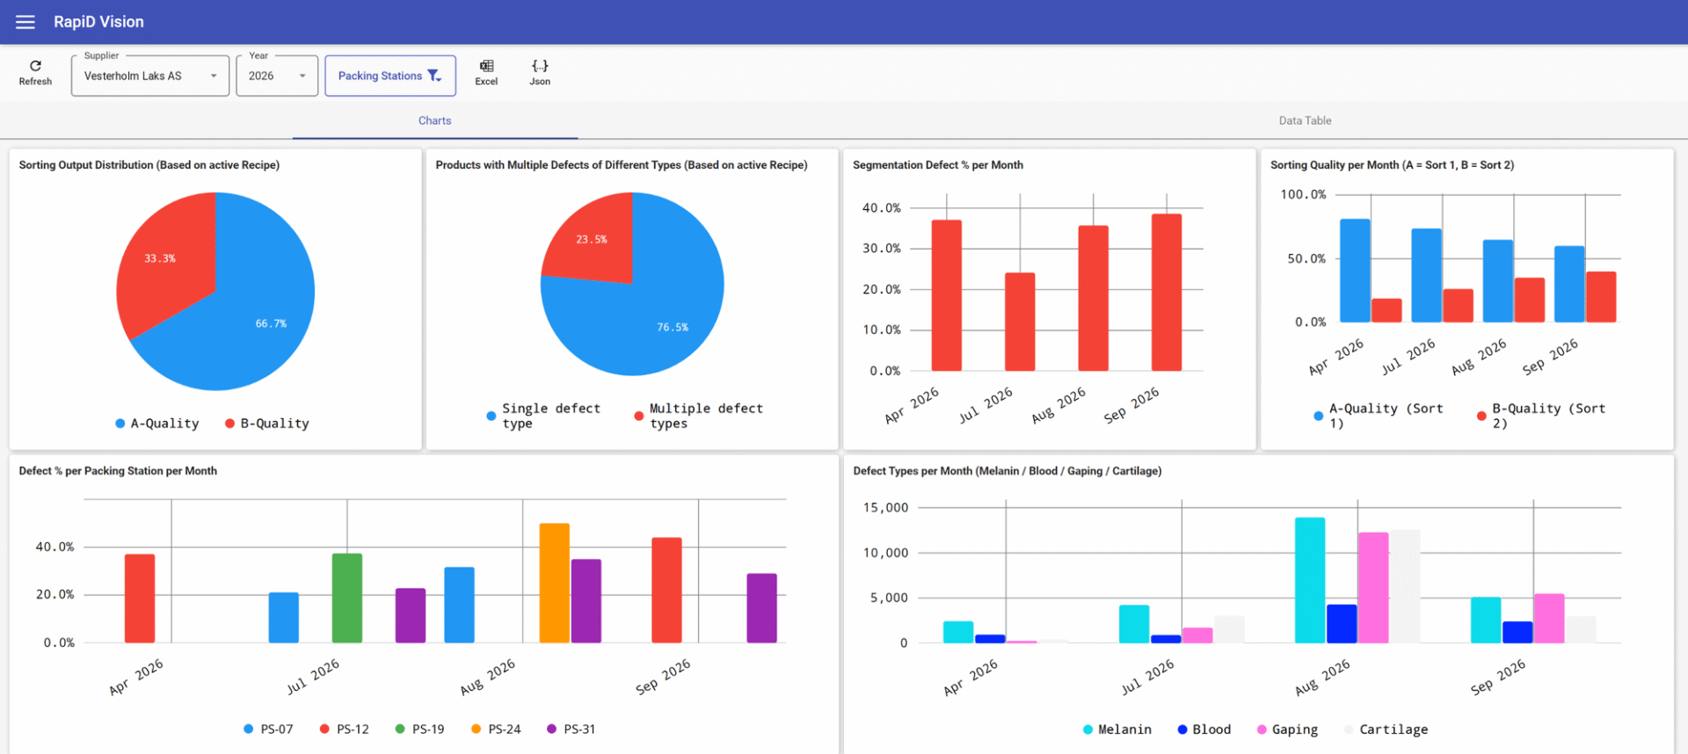Toggle the Blood legend entry
The image size is (1688, 754).
click(1204, 729)
